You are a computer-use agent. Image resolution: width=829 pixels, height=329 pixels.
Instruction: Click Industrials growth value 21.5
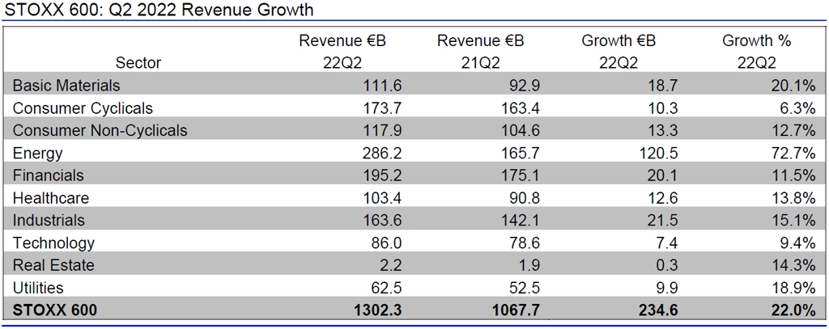[661, 220]
